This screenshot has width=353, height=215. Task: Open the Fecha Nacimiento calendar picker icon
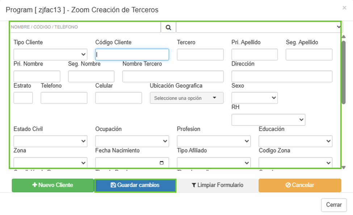161,163
